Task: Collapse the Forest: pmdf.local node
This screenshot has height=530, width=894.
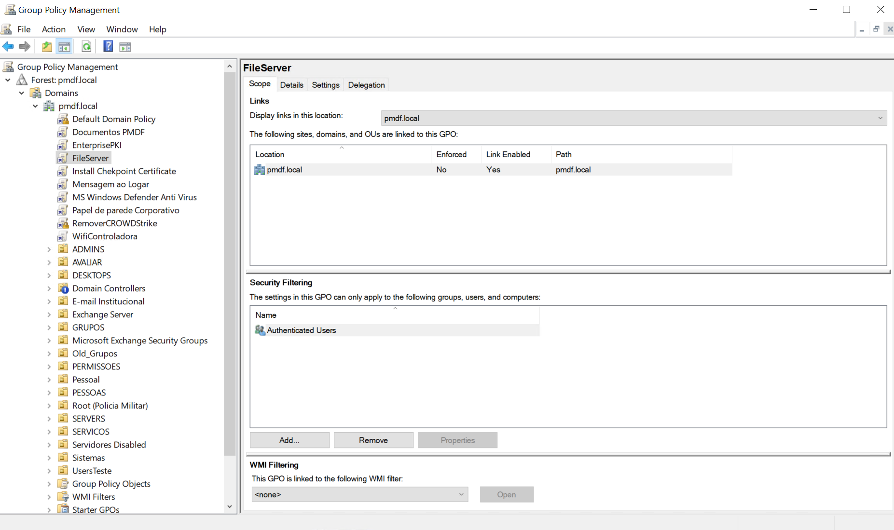Action: [x=8, y=80]
